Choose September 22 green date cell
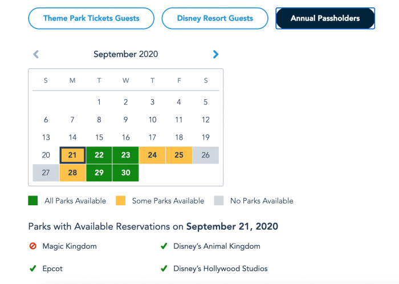This screenshot has height=284, width=399. coord(99,155)
